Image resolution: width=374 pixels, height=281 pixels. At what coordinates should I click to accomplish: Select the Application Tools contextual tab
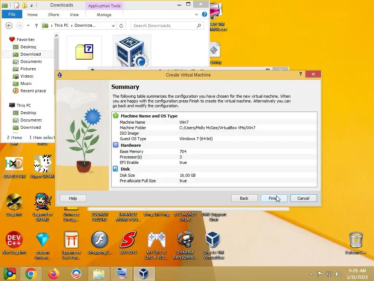(x=104, y=6)
